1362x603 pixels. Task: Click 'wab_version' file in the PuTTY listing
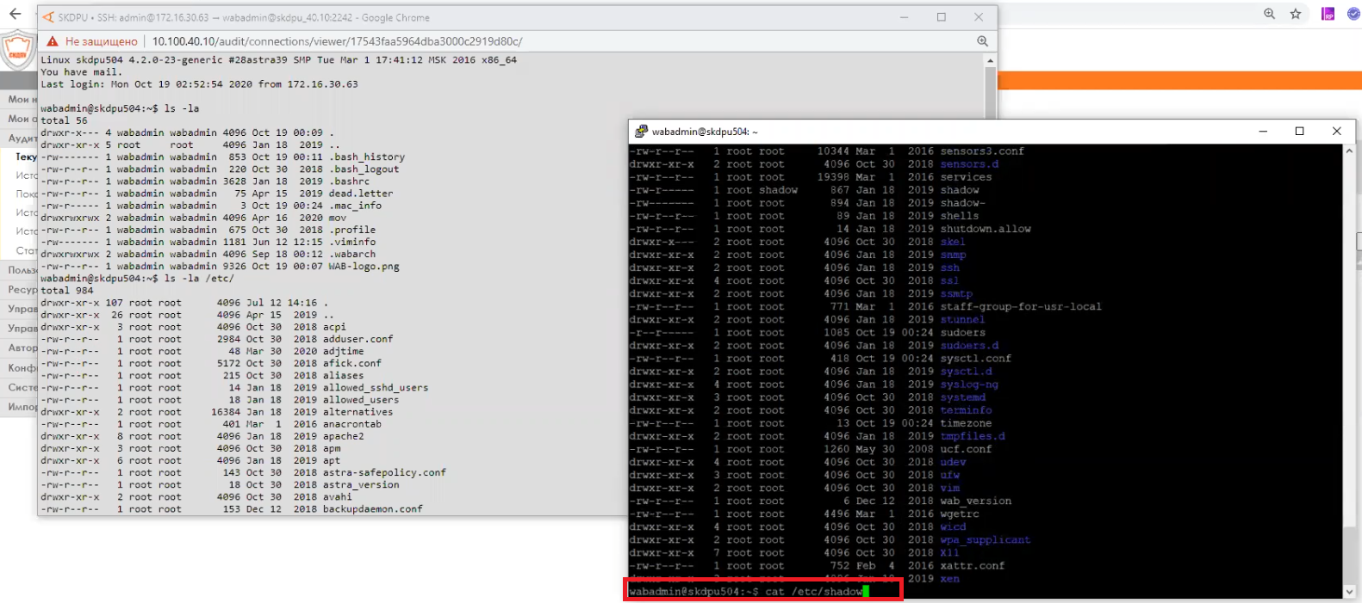click(976, 501)
